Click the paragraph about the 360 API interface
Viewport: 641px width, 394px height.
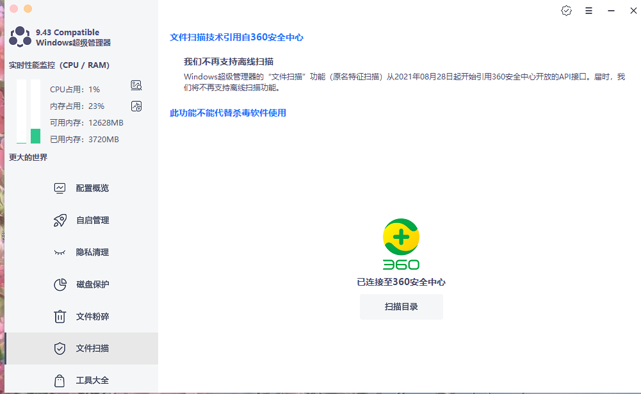(404, 82)
